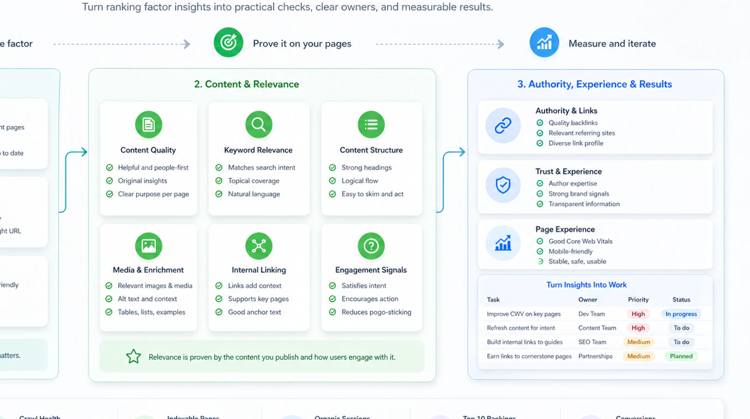Screen dimensions: 750x419
Task: Click the 2. Content & Relevance heading
Action: click(246, 84)
